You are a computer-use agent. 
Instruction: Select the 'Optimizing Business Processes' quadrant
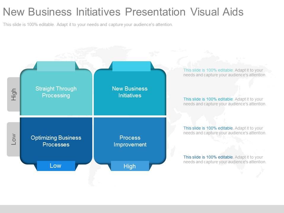click(56, 141)
